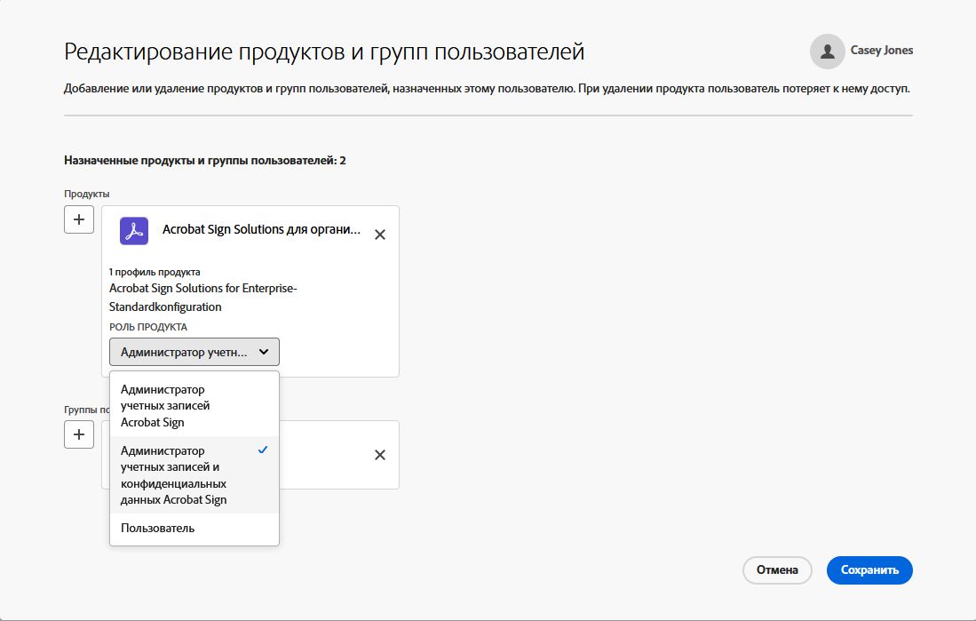Click the "Standardkonfiguration" product profile name

tap(165, 307)
